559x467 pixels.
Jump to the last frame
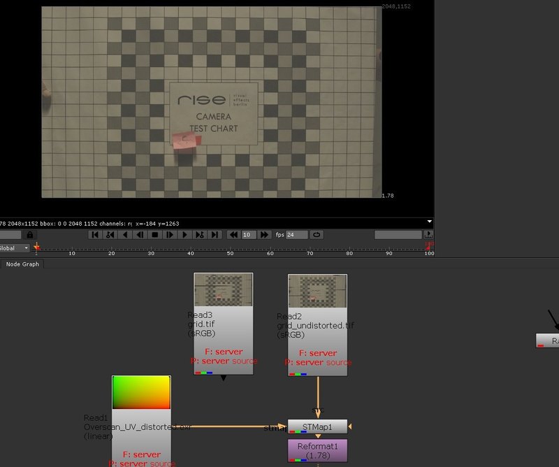[215, 235]
